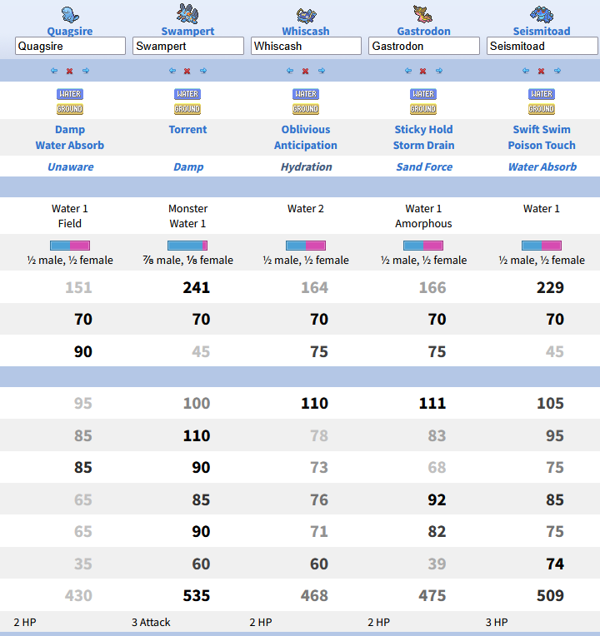Click Swampert's Ground type badge

pyautogui.click(x=187, y=109)
